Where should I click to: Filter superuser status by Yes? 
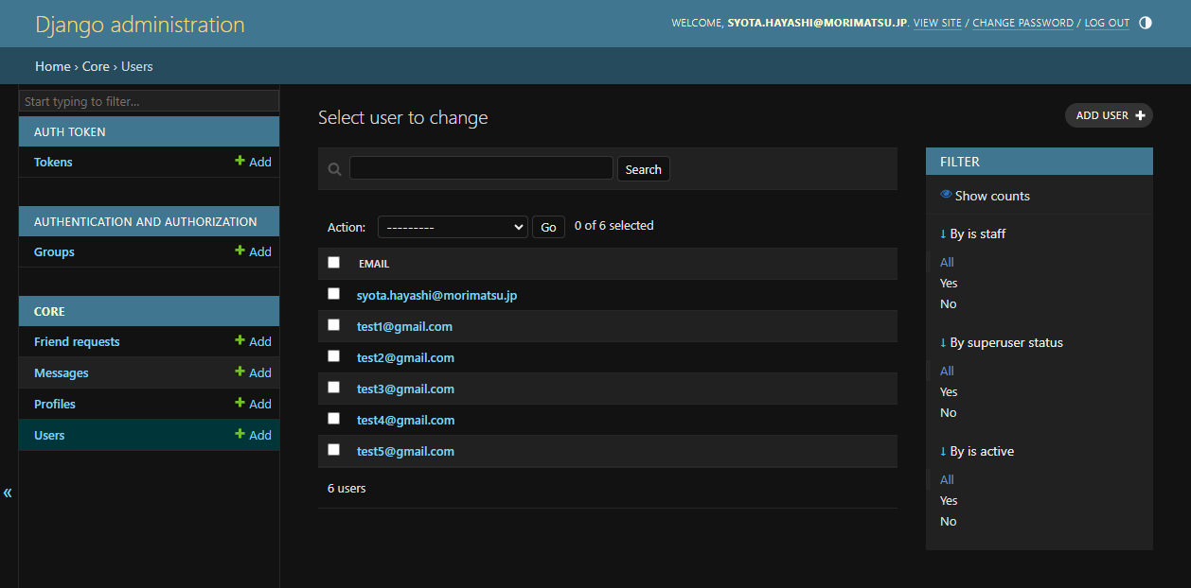(x=949, y=391)
